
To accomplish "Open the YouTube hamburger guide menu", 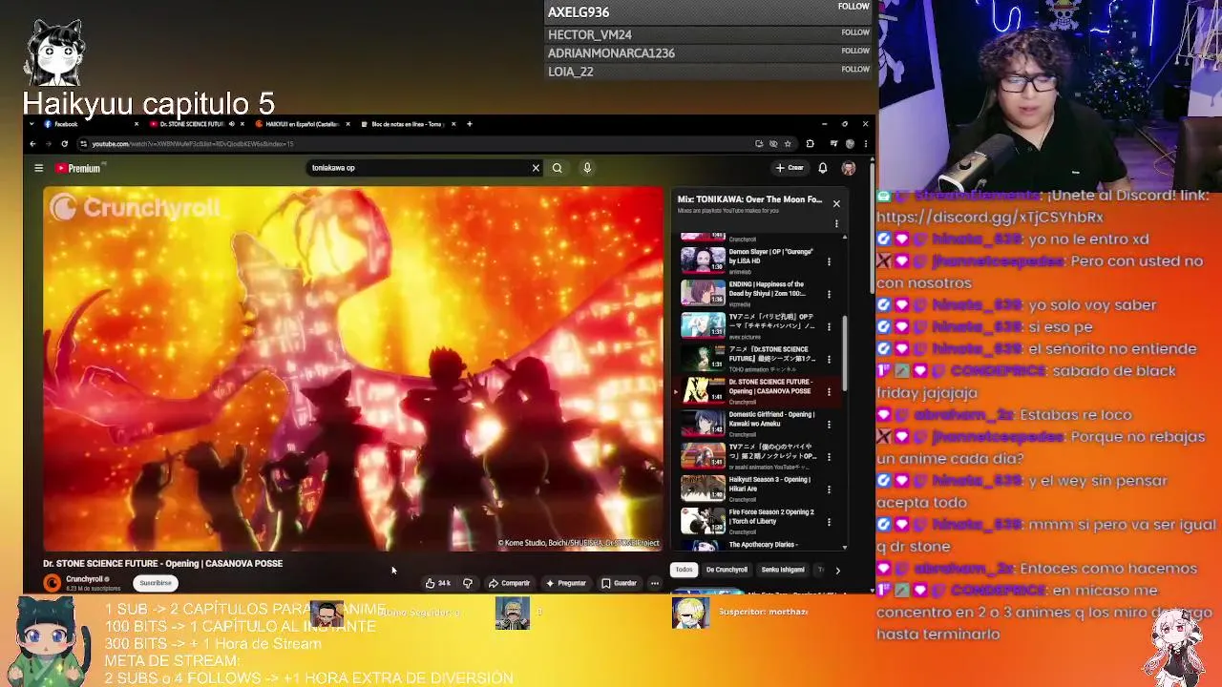I will tap(38, 168).
